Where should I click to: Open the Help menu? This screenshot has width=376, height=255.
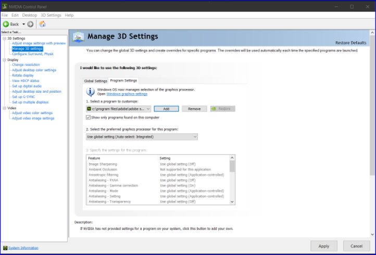click(69, 15)
